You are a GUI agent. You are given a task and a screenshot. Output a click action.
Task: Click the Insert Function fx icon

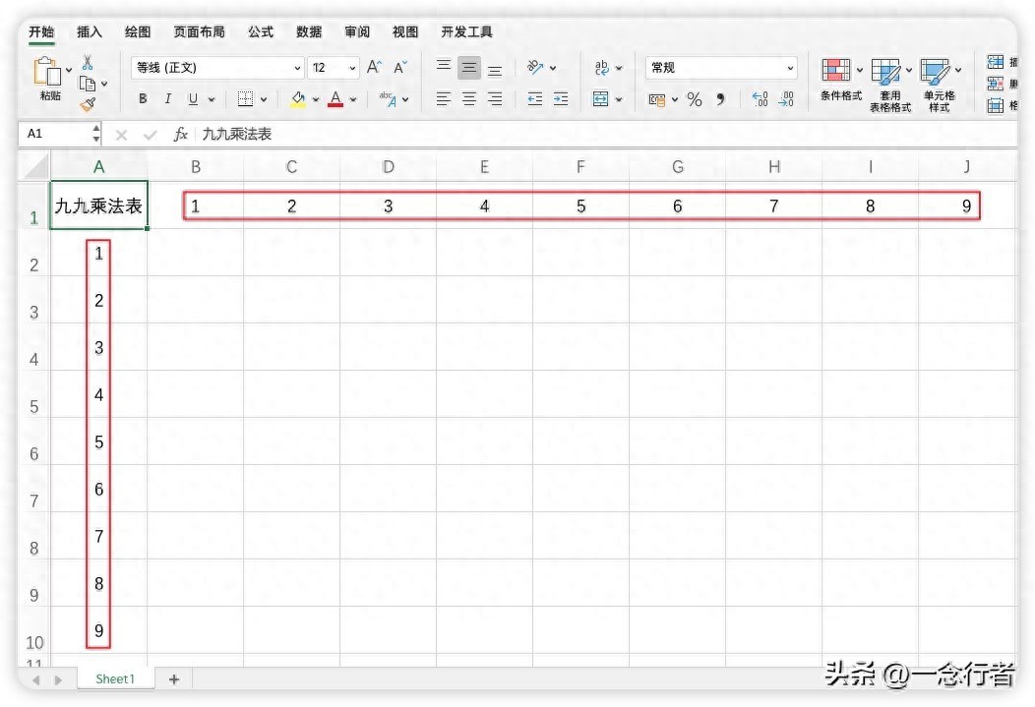pos(181,135)
